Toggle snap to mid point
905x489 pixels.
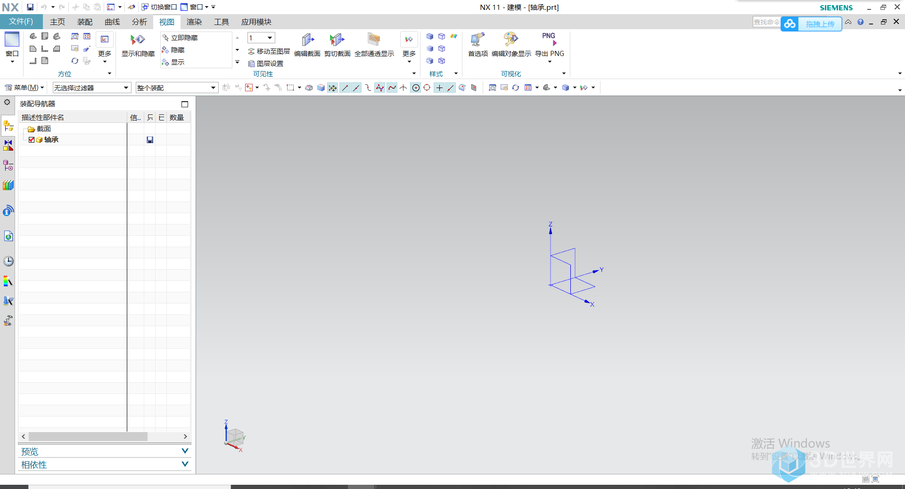point(357,88)
